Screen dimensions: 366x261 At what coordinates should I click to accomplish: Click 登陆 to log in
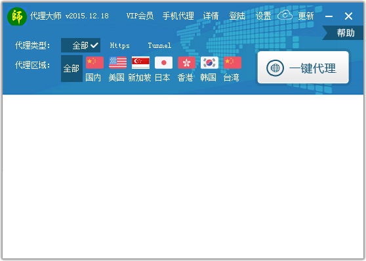pos(237,16)
